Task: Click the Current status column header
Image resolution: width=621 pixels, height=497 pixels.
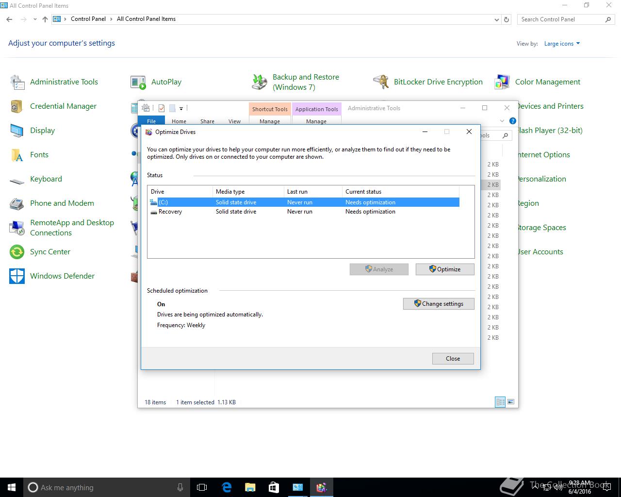Action: click(400, 192)
